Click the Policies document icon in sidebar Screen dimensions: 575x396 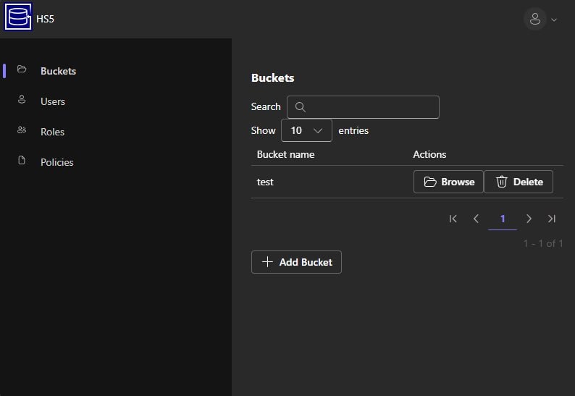[22, 160]
